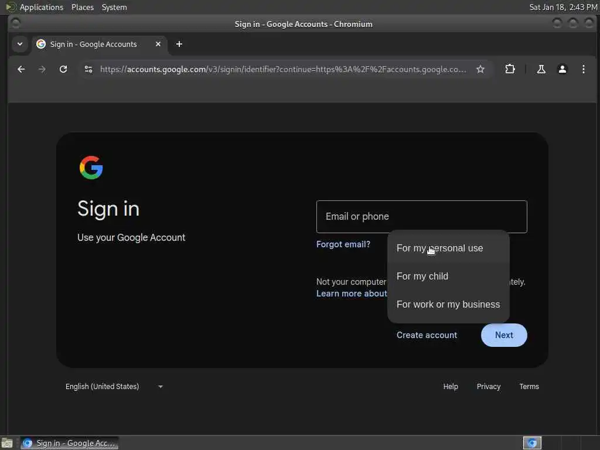Viewport: 600px width, 450px height.
Task: Open the Privacy link
Action: pos(488,387)
